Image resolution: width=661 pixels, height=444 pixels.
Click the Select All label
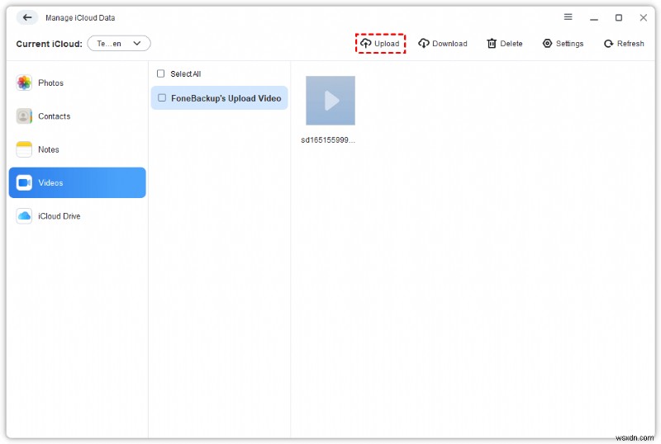(x=185, y=73)
